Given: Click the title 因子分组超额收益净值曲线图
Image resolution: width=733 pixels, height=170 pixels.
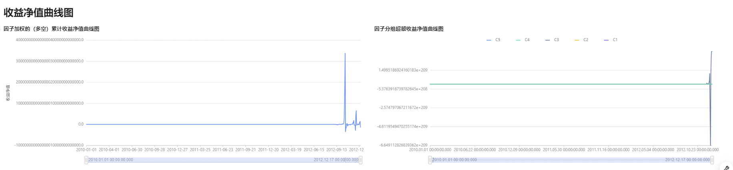Looking at the screenshot, I should 409,29.
